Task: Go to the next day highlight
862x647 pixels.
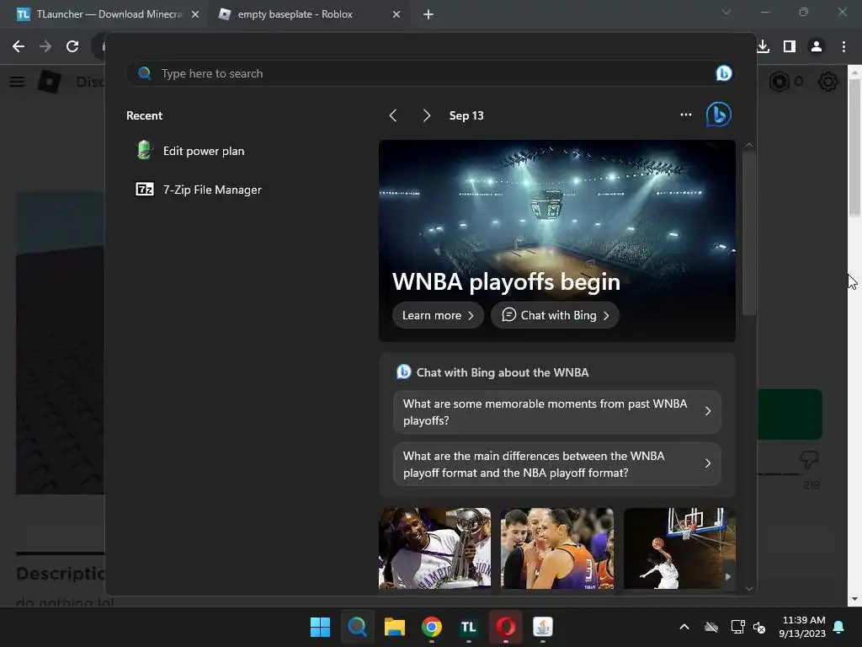Action: (426, 115)
